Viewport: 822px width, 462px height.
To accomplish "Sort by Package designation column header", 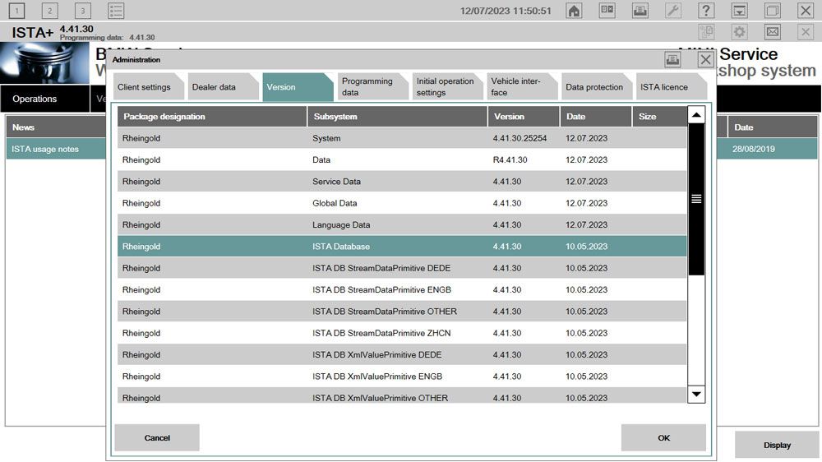I will [212, 117].
